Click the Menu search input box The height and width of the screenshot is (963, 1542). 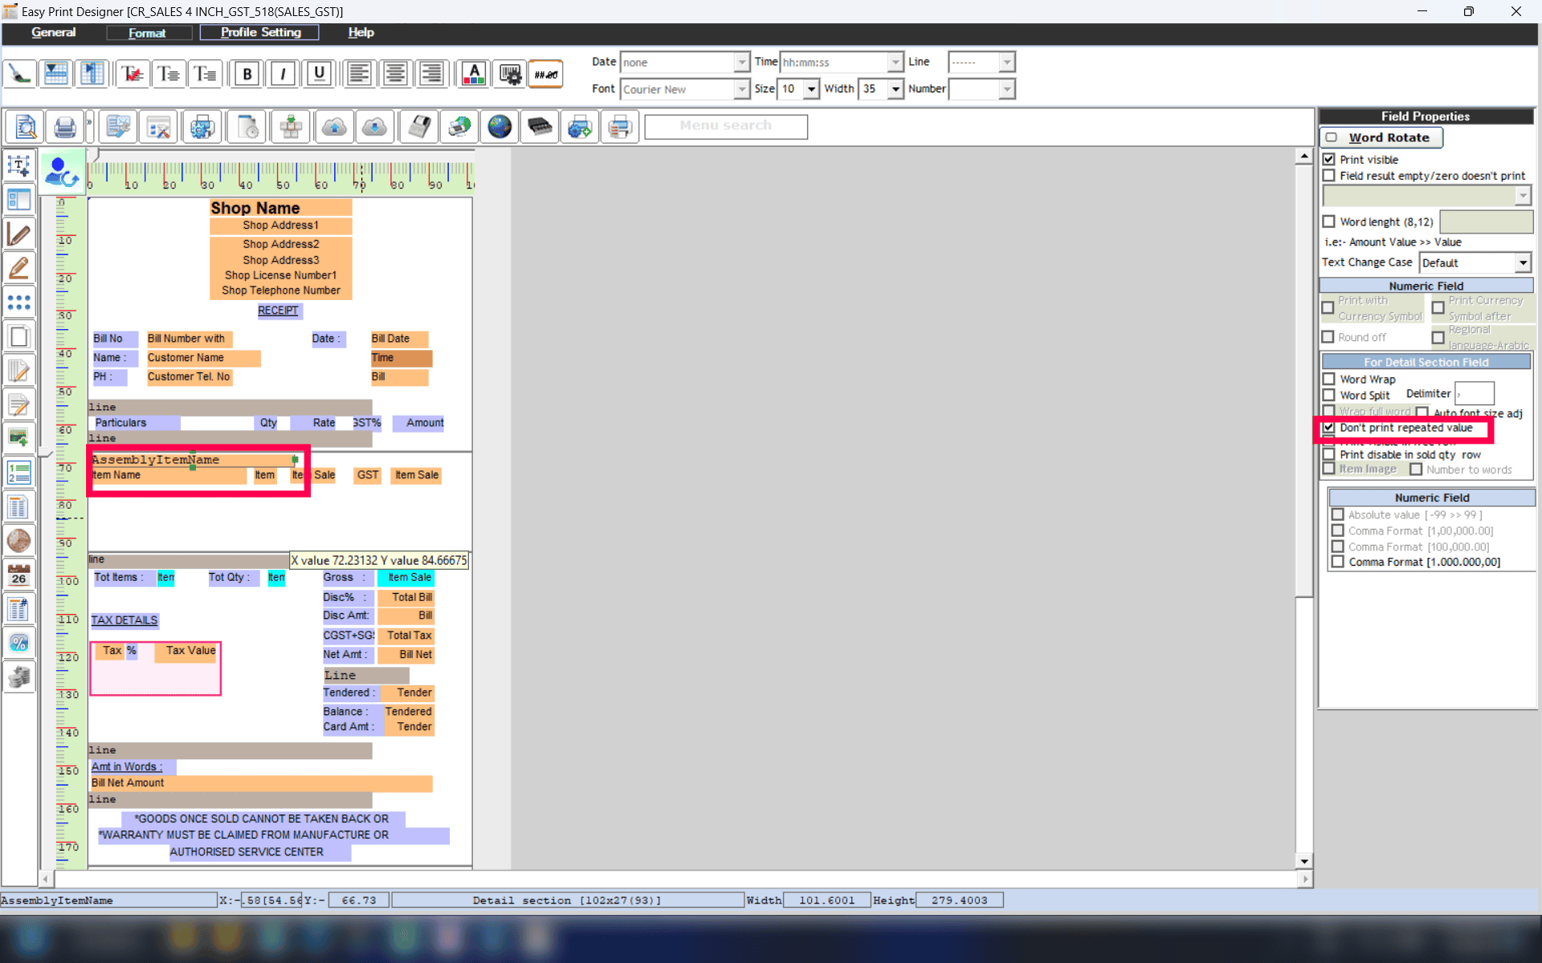coord(725,126)
